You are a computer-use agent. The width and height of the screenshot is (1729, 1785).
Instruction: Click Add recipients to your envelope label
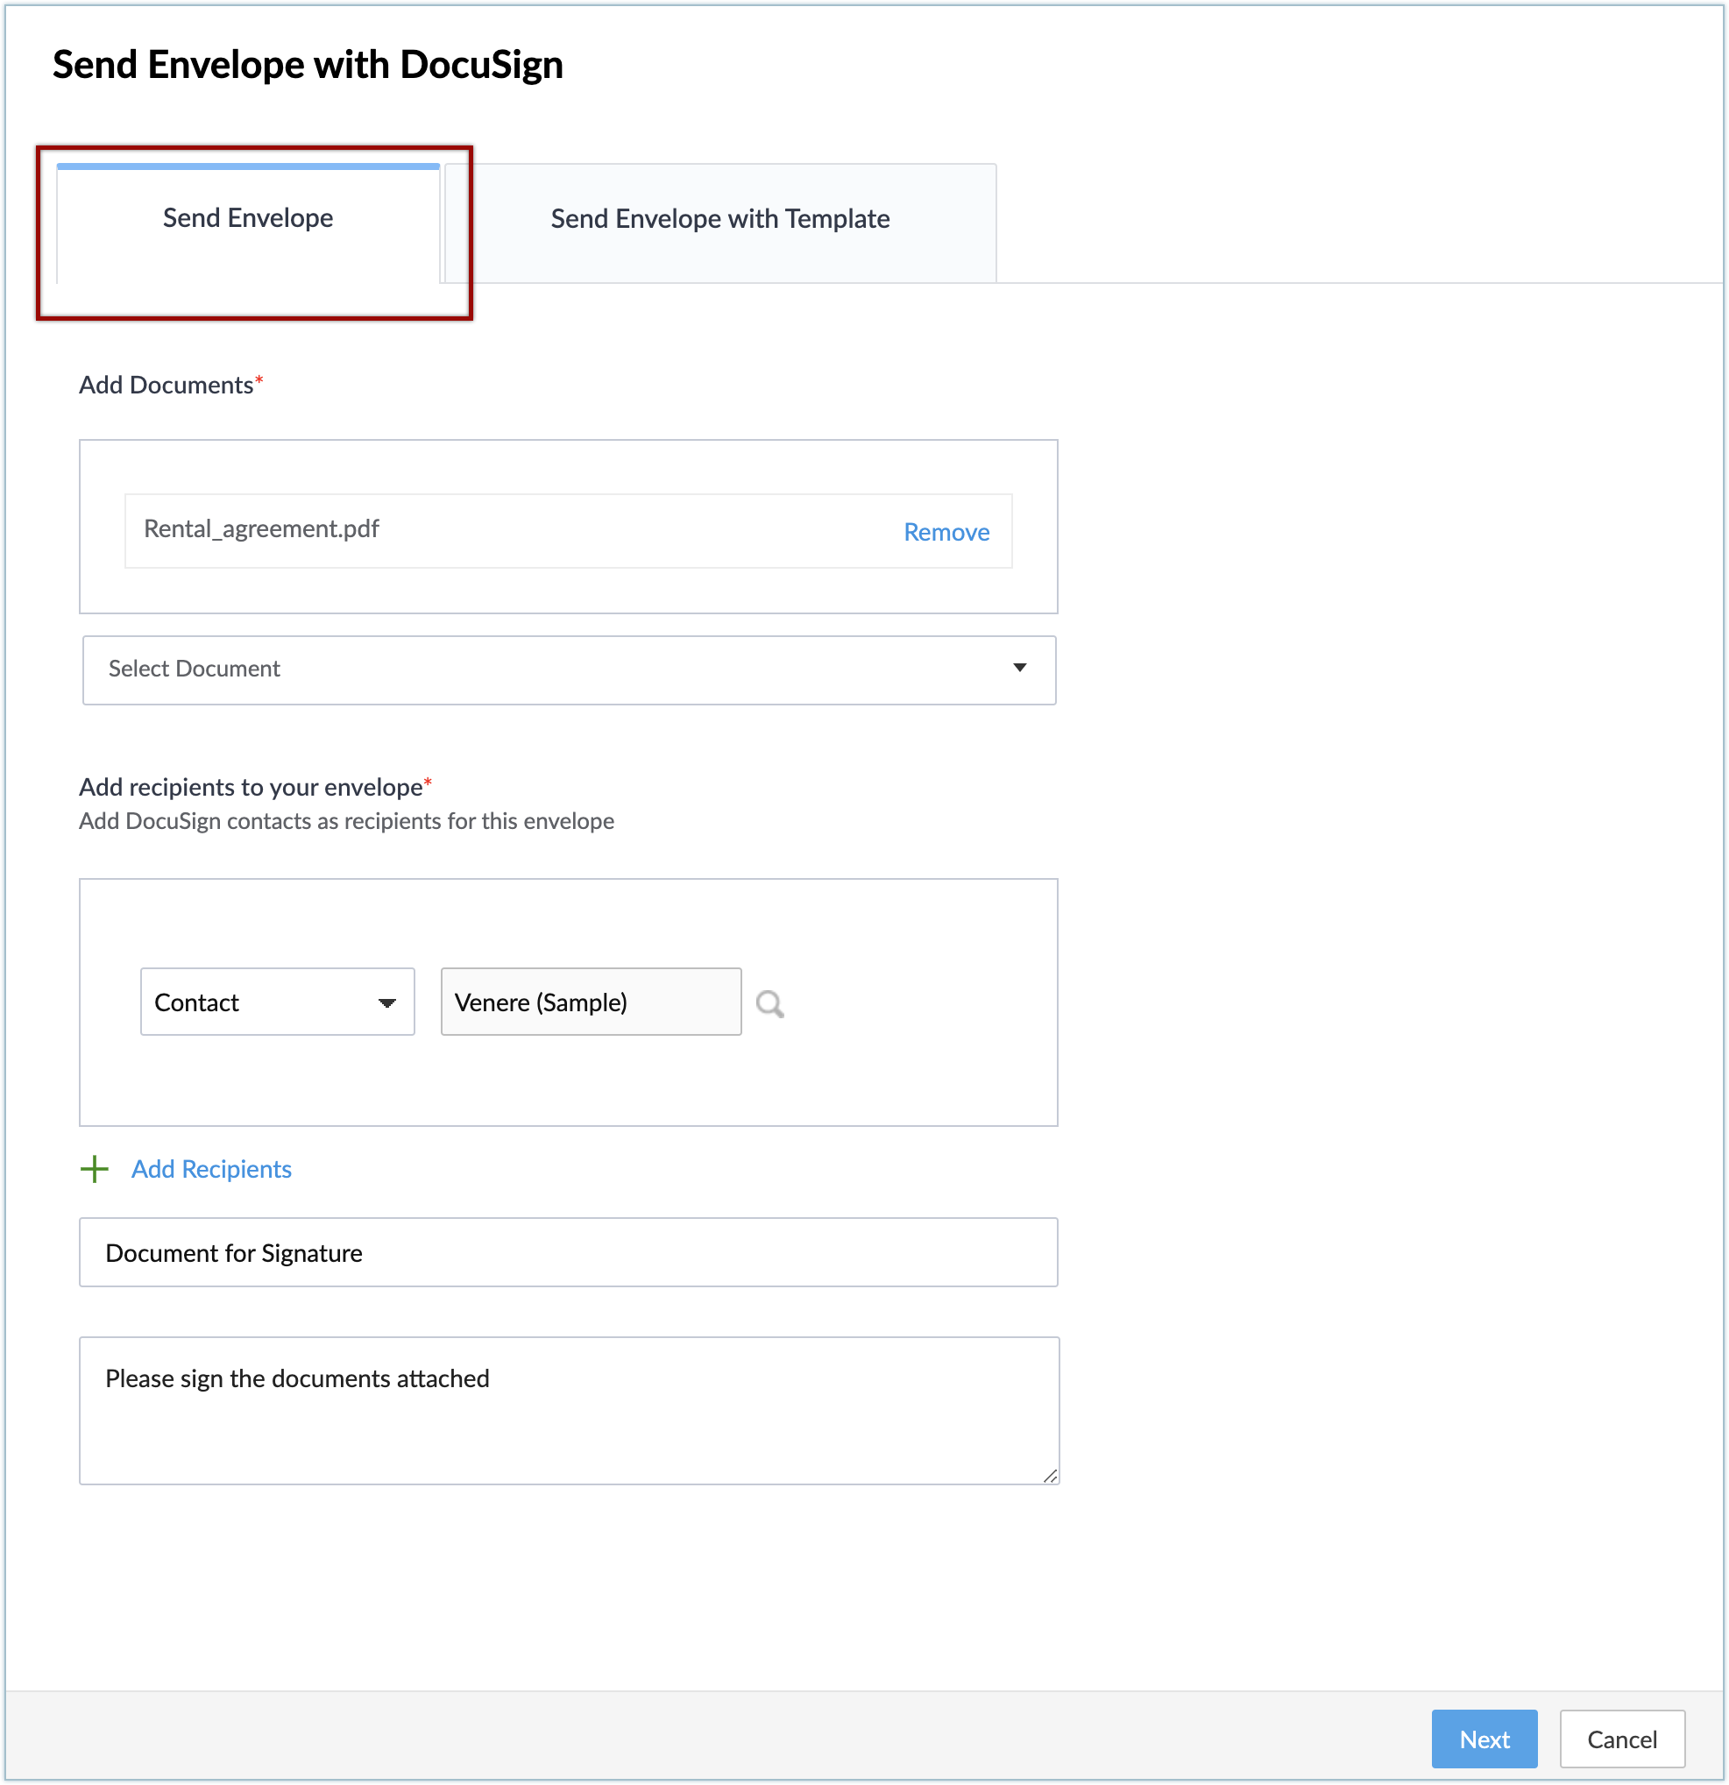point(251,787)
